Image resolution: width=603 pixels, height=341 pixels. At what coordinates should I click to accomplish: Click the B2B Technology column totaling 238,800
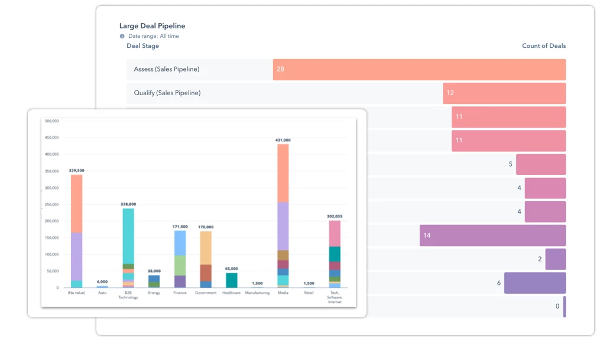(128, 248)
